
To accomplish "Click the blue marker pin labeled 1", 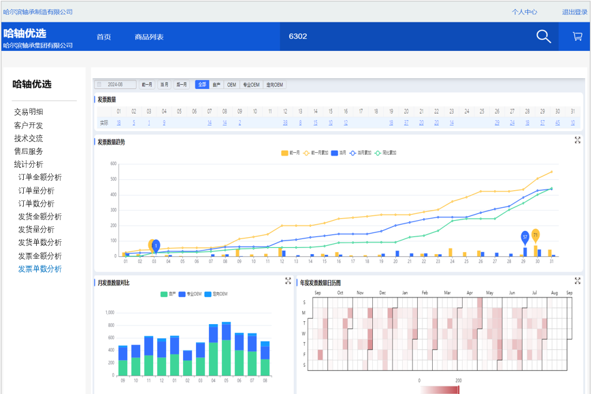I will (x=156, y=247).
